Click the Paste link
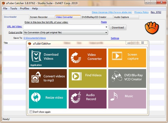 104,22
